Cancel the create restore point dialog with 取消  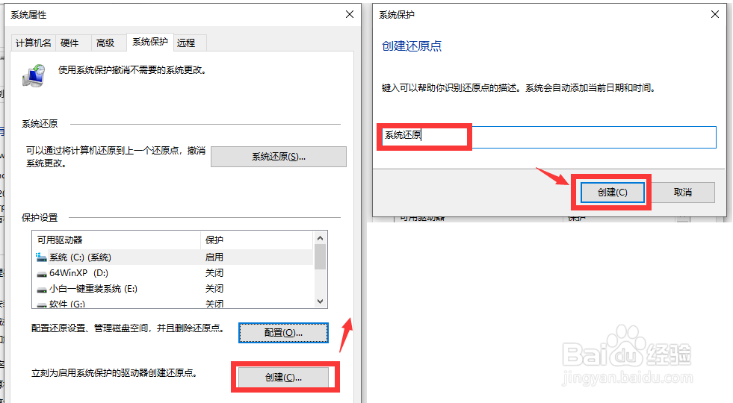[682, 193]
